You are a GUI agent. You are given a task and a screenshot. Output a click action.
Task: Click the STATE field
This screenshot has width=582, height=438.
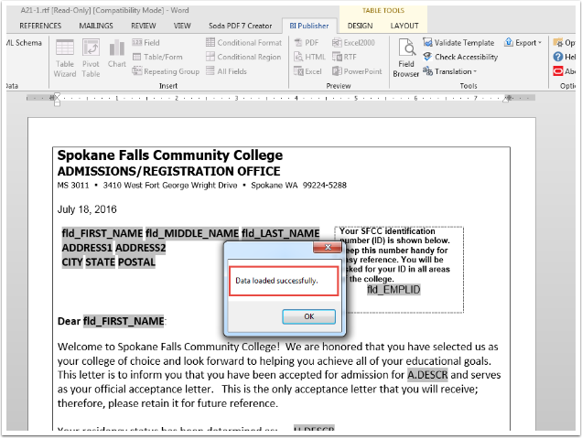click(x=101, y=262)
